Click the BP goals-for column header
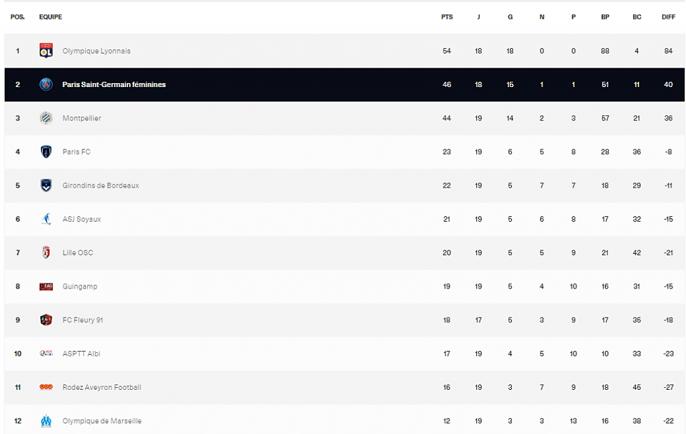 point(605,17)
